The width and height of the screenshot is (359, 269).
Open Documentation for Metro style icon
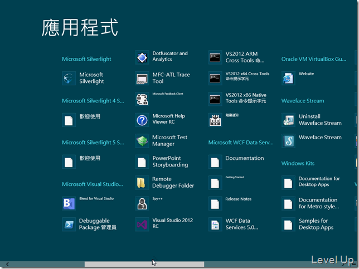tap(288, 204)
